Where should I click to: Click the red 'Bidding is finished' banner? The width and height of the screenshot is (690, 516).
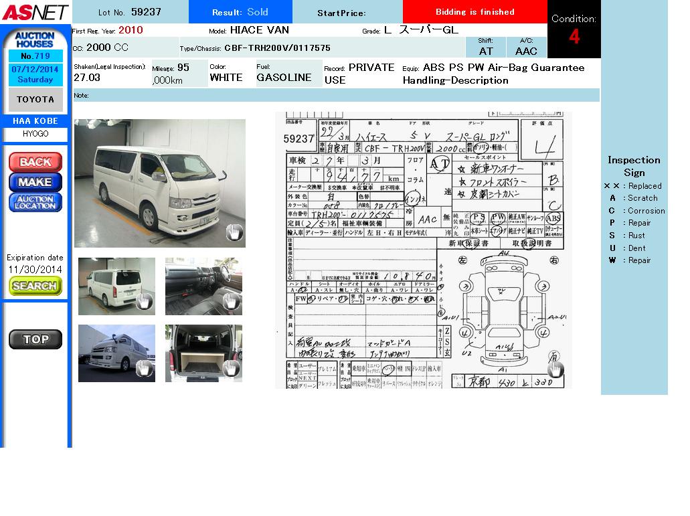tap(475, 12)
